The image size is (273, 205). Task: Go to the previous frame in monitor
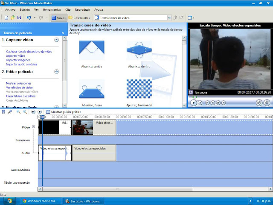tap(213, 103)
